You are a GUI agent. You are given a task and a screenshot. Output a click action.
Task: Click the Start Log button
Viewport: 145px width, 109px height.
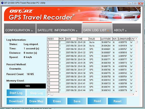coord(16,93)
